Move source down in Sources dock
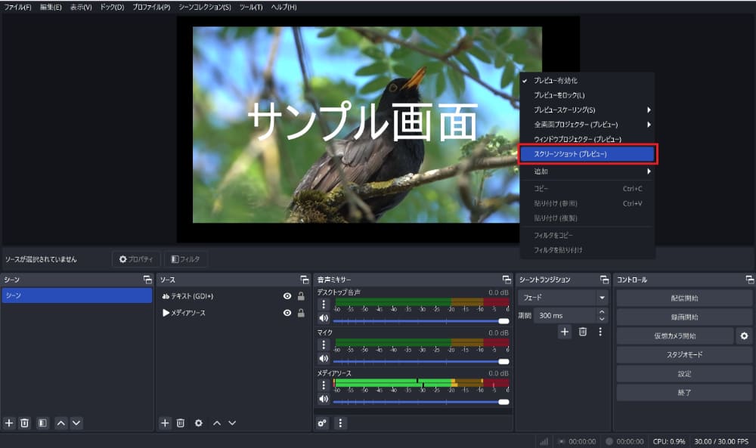 232,423
